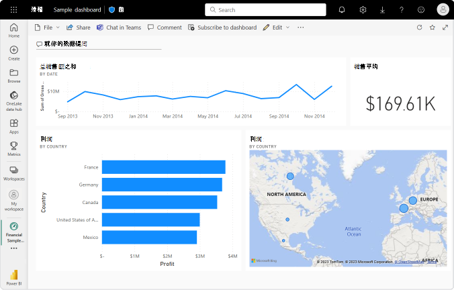Select the United States of A... bar

point(151,220)
